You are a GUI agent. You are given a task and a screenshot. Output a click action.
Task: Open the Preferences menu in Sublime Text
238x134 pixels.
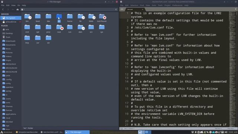tap(177, 5)
